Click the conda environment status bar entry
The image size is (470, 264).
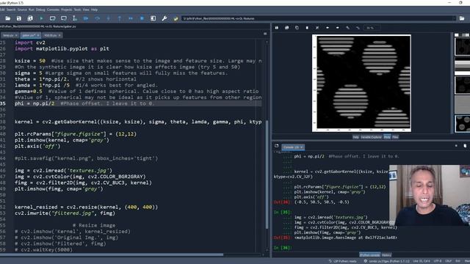tap(386, 261)
